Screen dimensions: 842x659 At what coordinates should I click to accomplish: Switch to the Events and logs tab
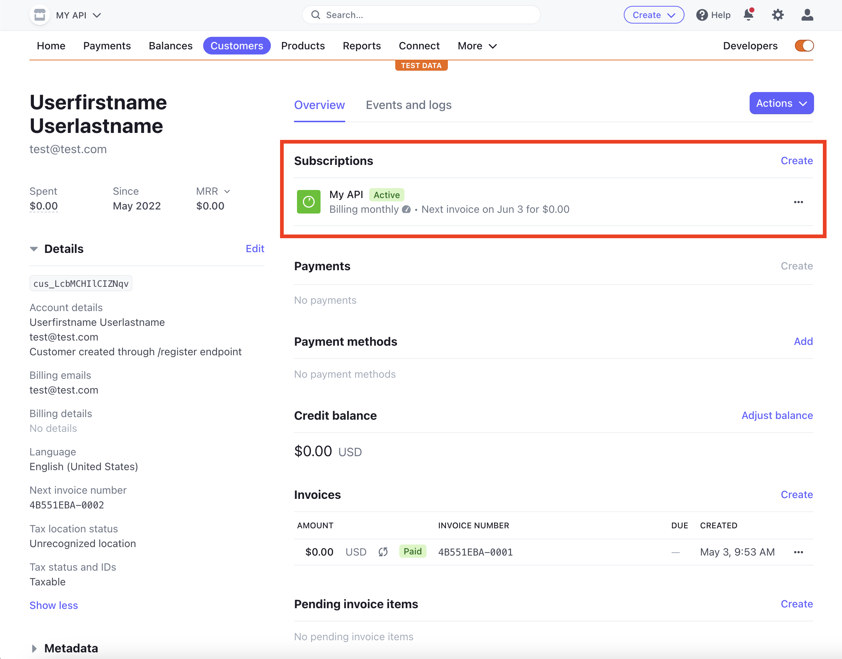coord(408,105)
